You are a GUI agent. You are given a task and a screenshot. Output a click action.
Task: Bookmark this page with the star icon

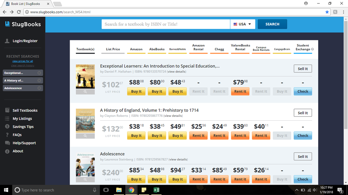[x=327, y=12]
